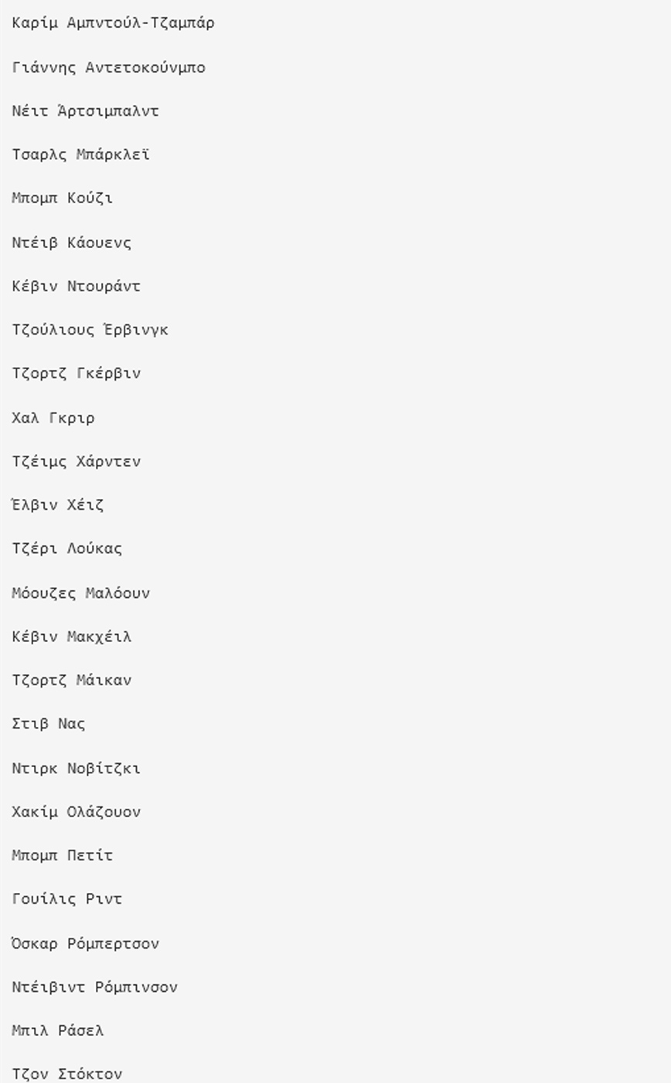The width and height of the screenshot is (671, 1083).
Task: Click the Μπιλ Ράσελ text
Action: [x=57, y=1031]
